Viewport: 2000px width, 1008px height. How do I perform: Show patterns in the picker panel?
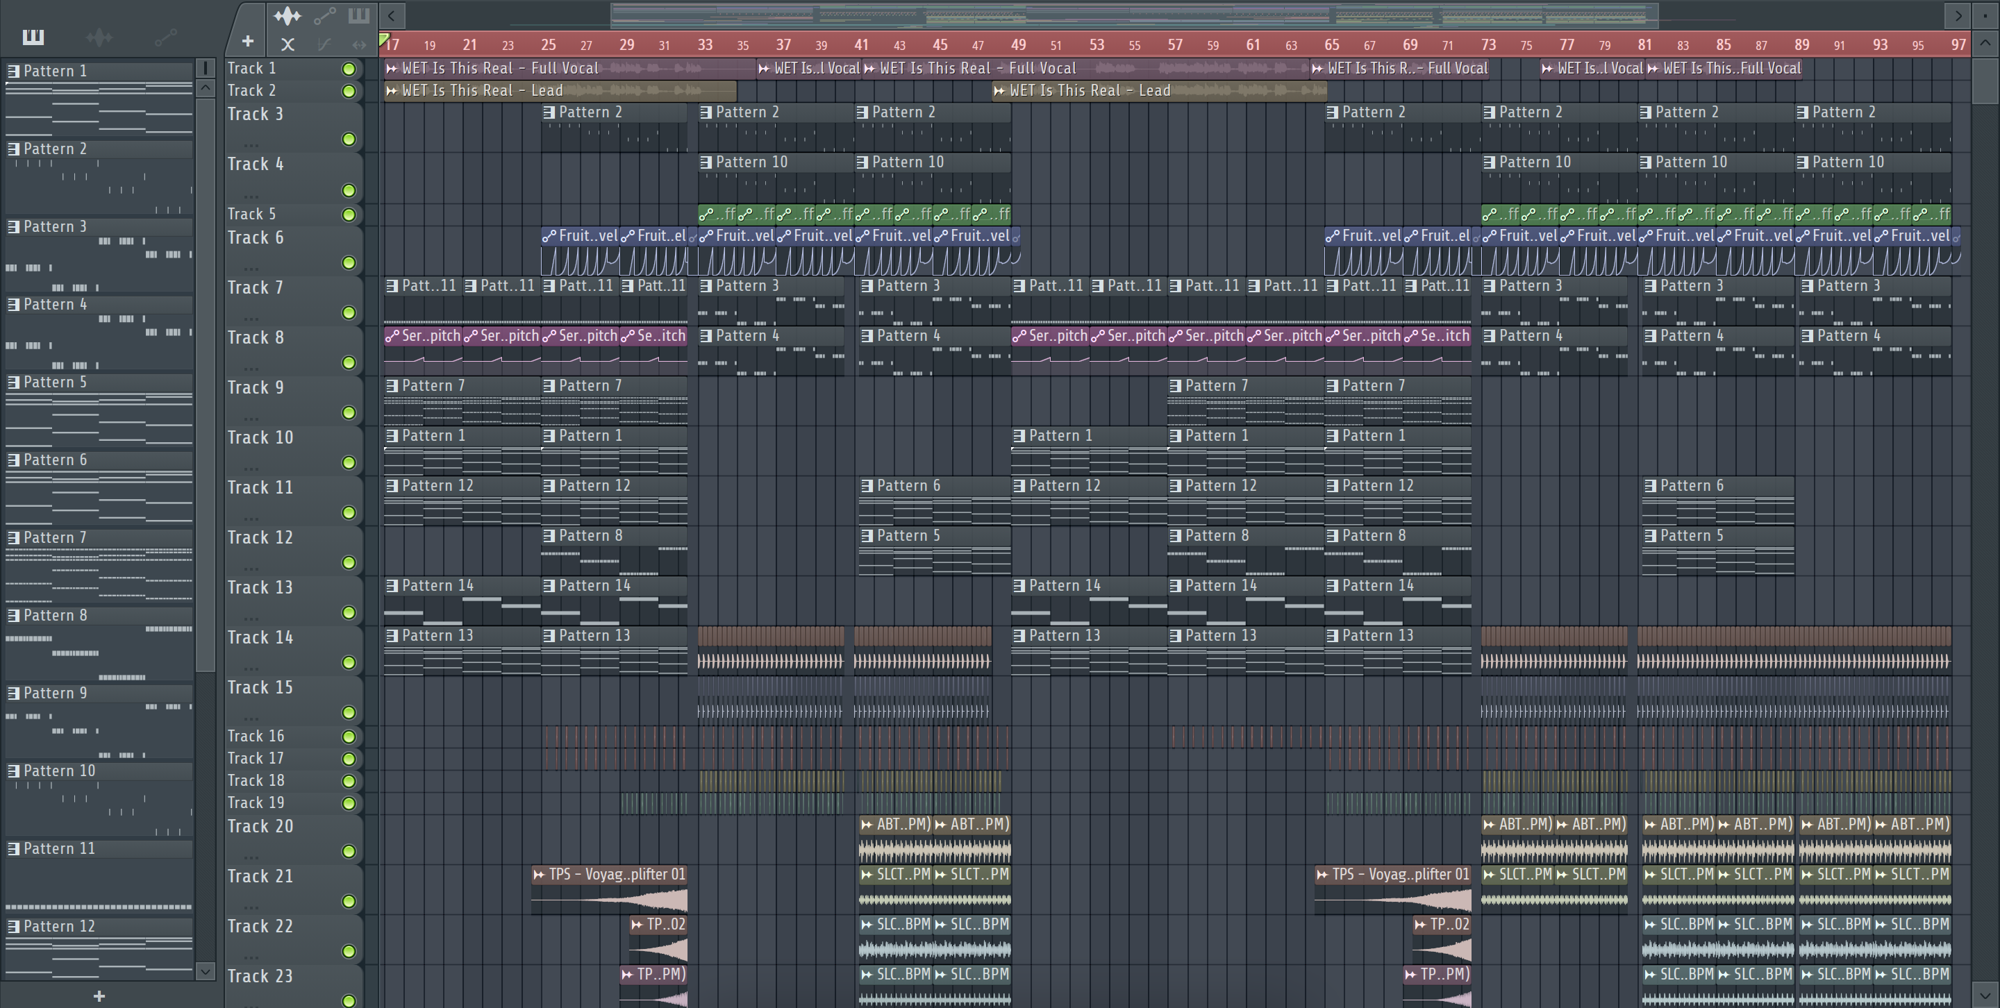pyautogui.click(x=33, y=37)
